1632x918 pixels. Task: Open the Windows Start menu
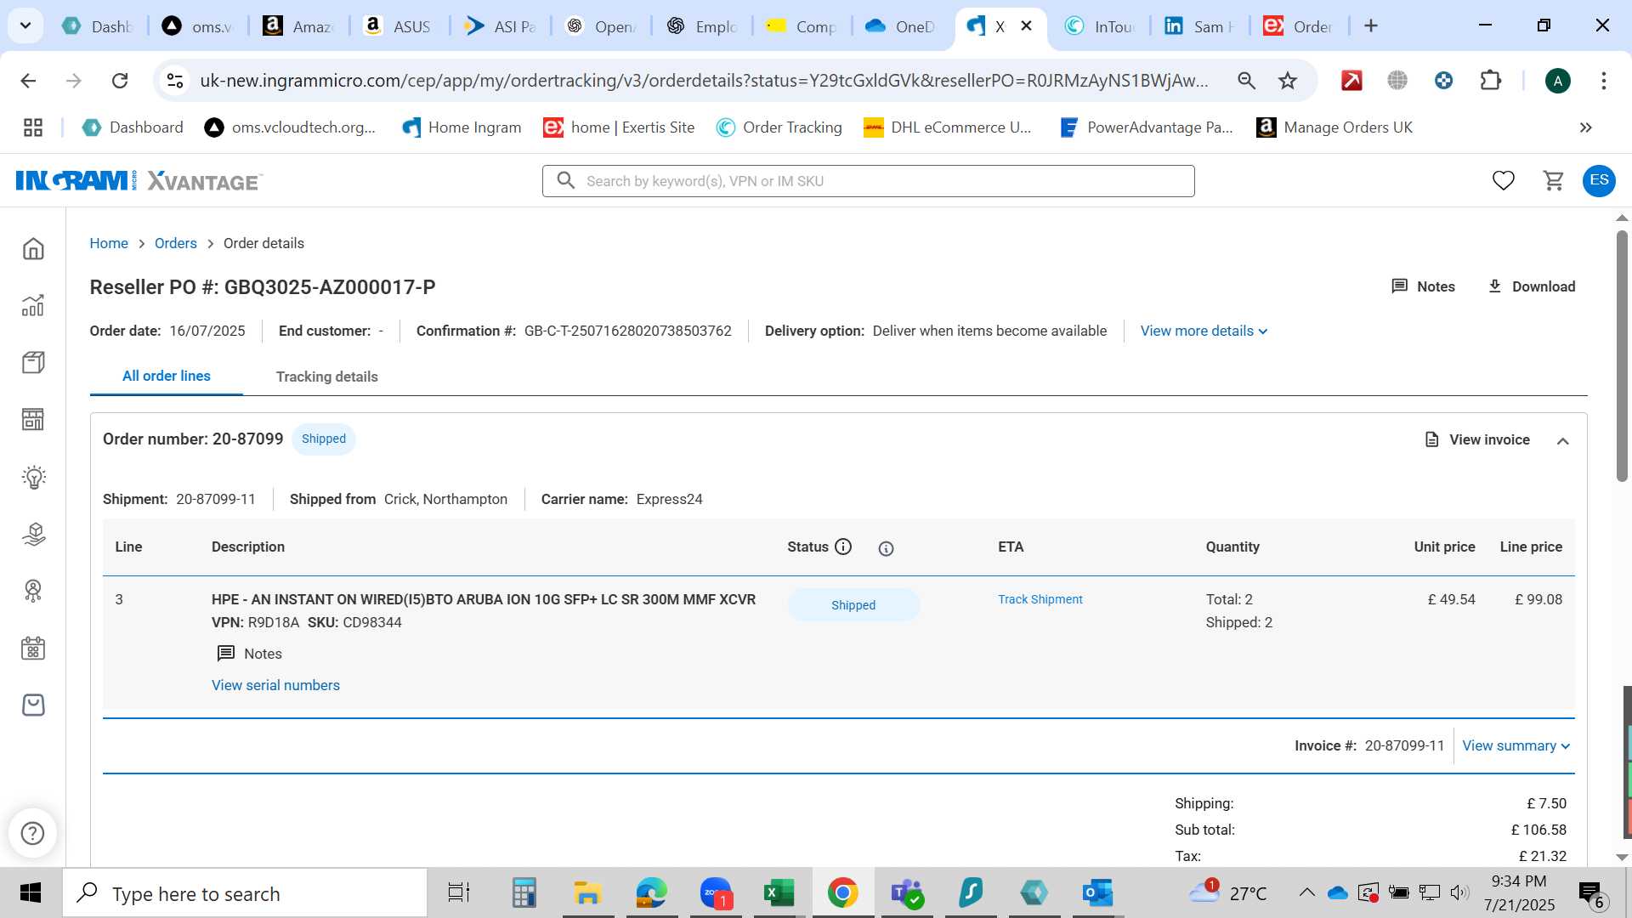(x=31, y=893)
